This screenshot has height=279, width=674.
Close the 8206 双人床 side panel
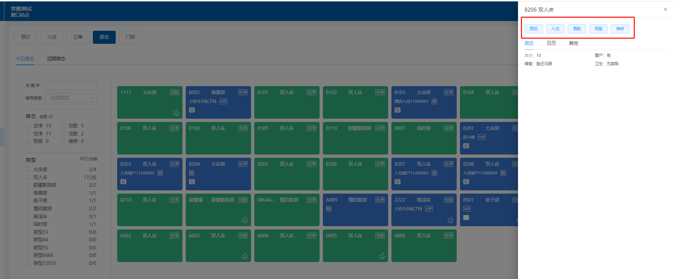665,9
